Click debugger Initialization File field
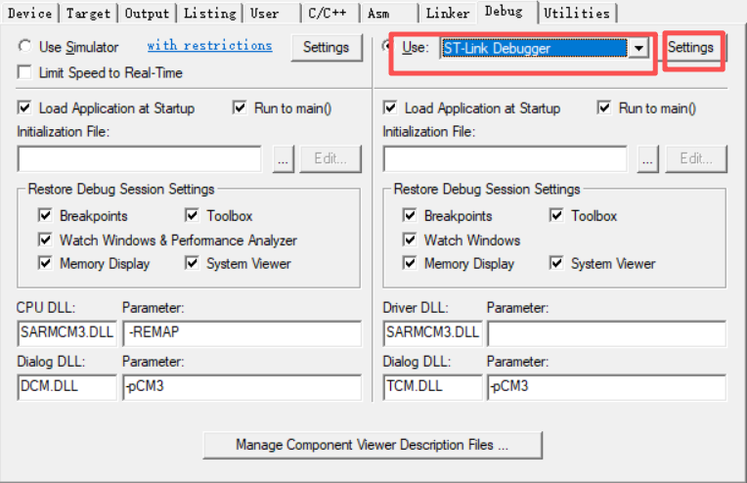 pyautogui.click(x=505, y=158)
